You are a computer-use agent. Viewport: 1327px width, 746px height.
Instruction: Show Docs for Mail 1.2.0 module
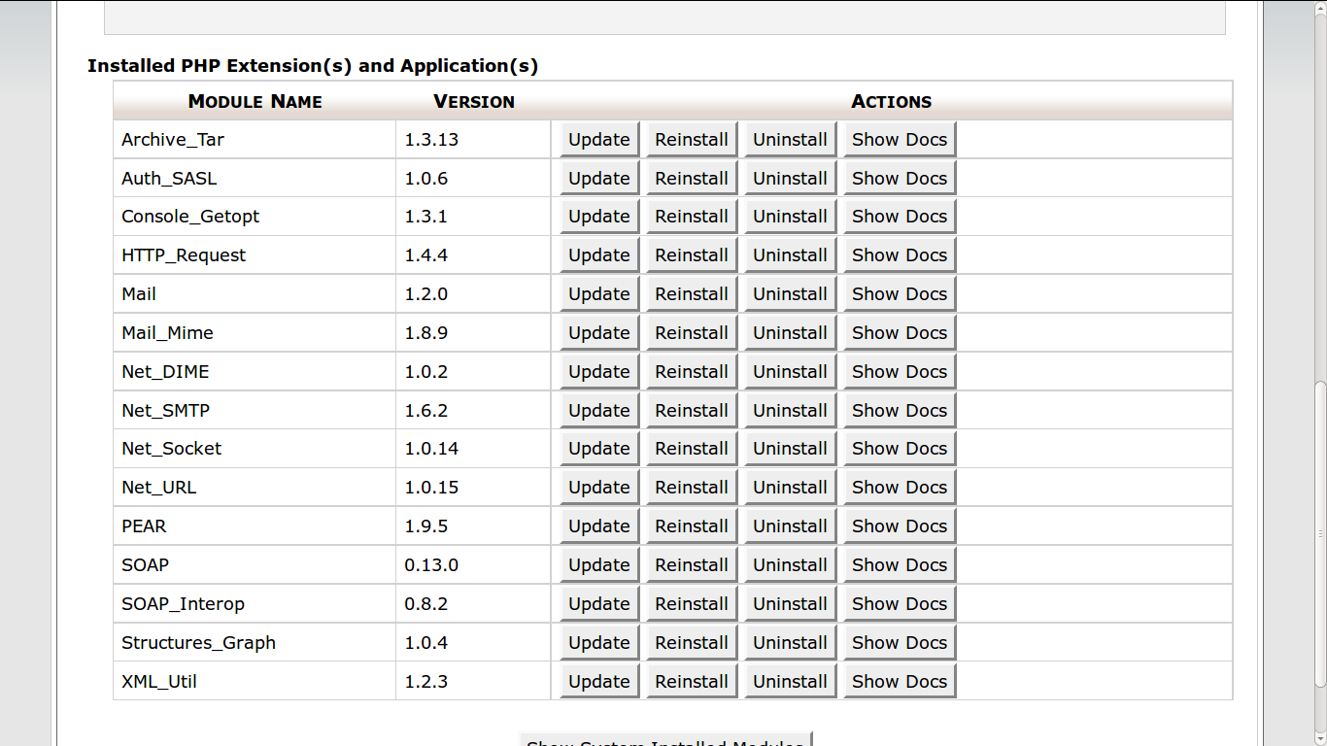click(900, 294)
